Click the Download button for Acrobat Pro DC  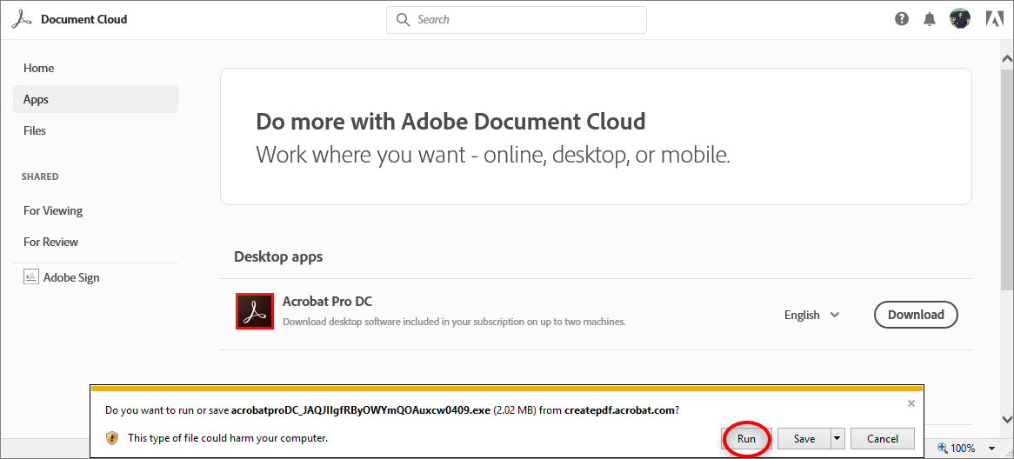tap(916, 315)
